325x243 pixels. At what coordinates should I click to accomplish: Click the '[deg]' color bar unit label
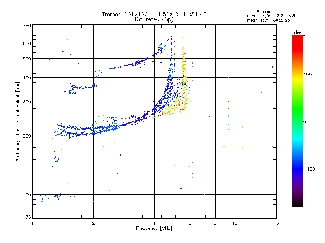(x=298, y=33)
